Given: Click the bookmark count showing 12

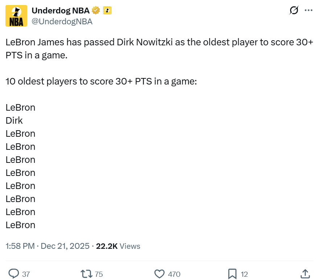Looking at the screenshot, I should coord(244,274).
